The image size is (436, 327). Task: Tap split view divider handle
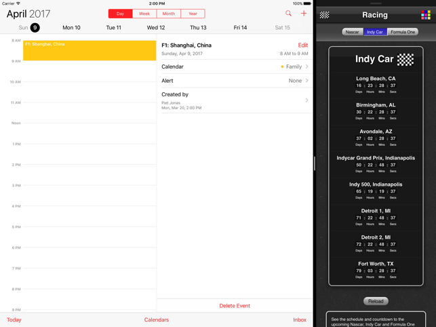point(315,163)
